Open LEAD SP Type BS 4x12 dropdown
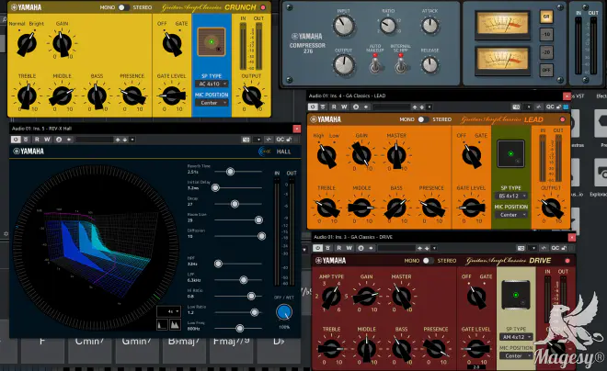This screenshot has height=371, width=607. click(511, 196)
